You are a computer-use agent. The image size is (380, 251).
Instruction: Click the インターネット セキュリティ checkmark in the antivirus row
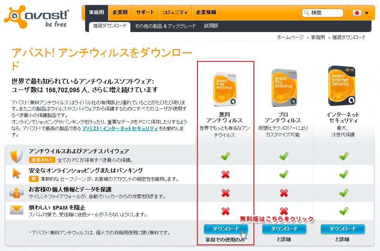(344, 156)
